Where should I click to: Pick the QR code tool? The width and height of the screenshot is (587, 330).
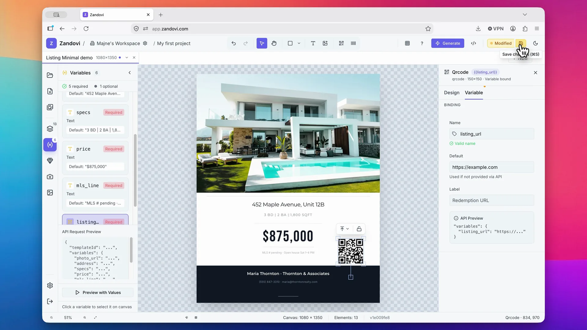click(341, 43)
